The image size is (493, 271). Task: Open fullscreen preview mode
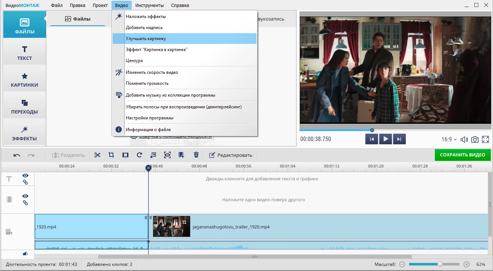click(x=486, y=140)
